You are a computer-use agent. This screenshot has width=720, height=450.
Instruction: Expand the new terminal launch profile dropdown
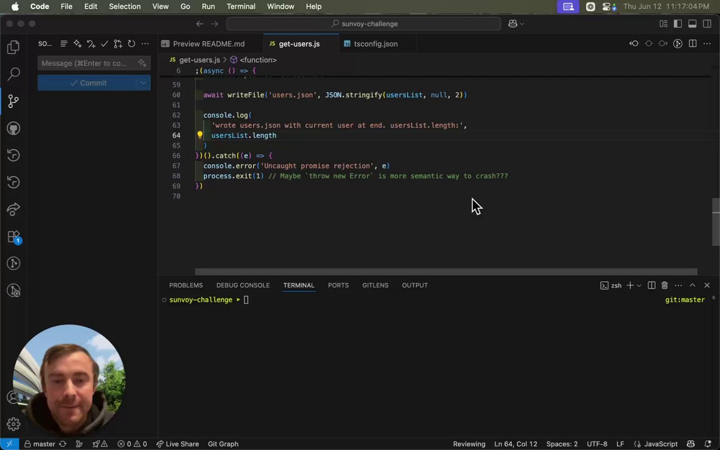(638, 286)
